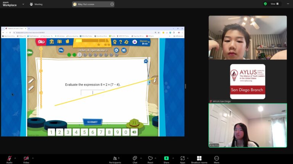Open the More options menu
This screenshot has height=164, width=293.
216,159
